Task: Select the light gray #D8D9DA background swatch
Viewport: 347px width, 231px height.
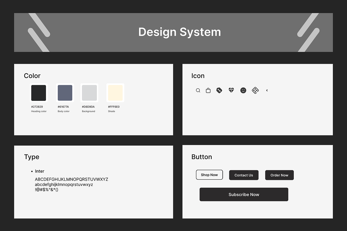Action: click(89, 93)
